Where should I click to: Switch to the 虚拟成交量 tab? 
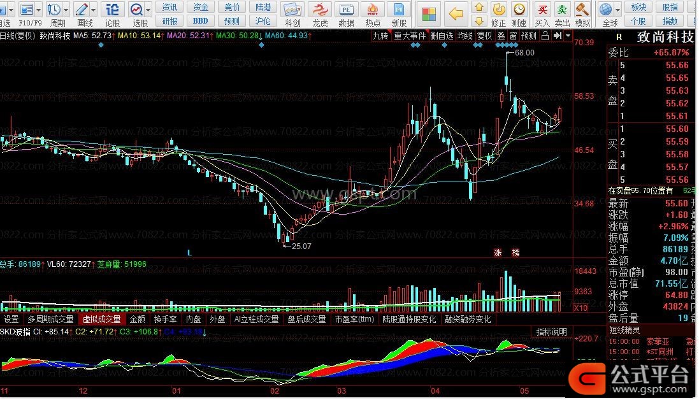point(102,319)
